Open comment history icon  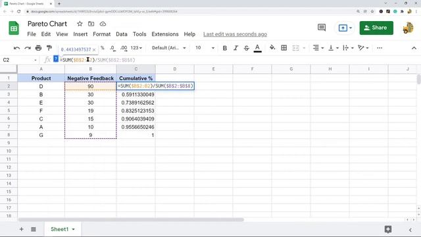coord(322,28)
